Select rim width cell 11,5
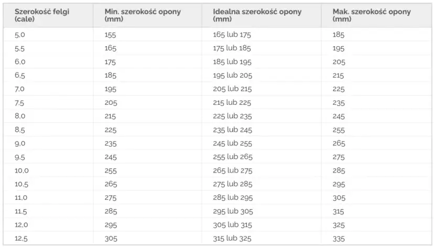 21,211
